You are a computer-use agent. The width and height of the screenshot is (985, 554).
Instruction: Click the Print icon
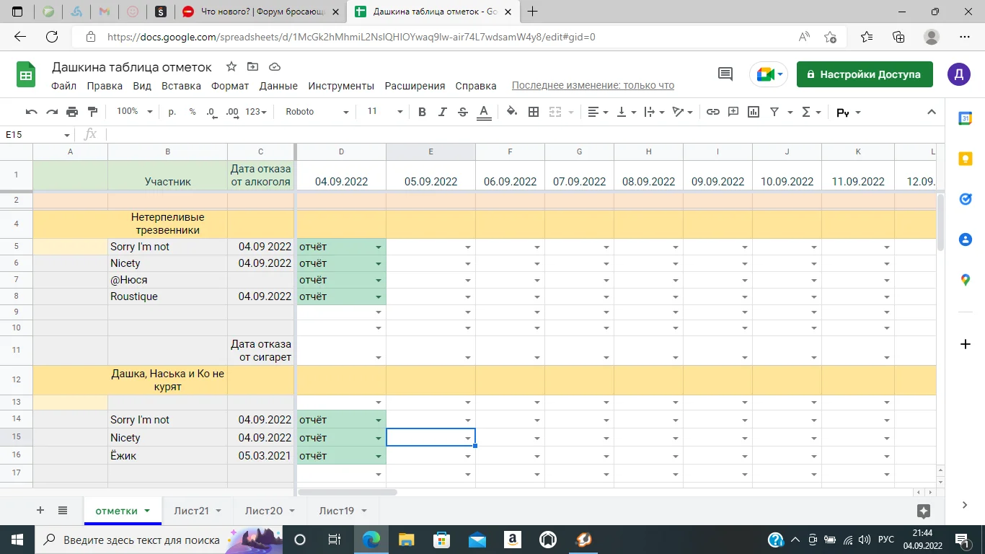point(71,112)
